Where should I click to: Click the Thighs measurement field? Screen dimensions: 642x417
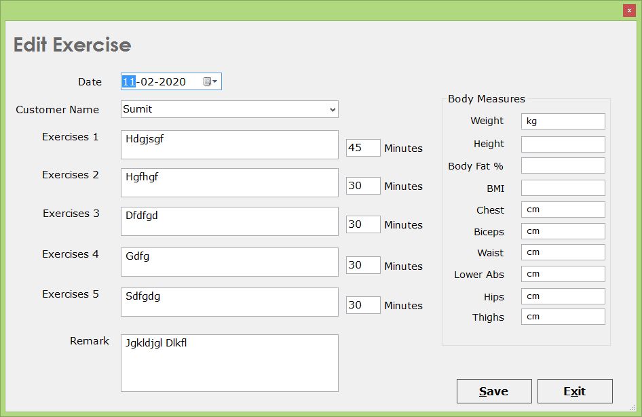click(563, 317)
